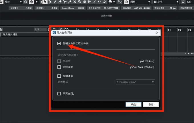Click the 音频输出 未连接 status field
194x123 pixels.
coord(47,8)
